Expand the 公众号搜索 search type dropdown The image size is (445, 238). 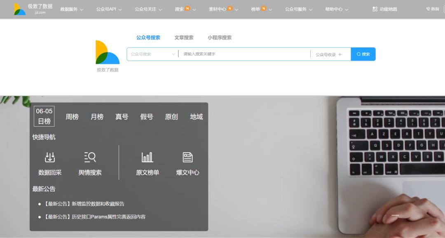[152, 54]
